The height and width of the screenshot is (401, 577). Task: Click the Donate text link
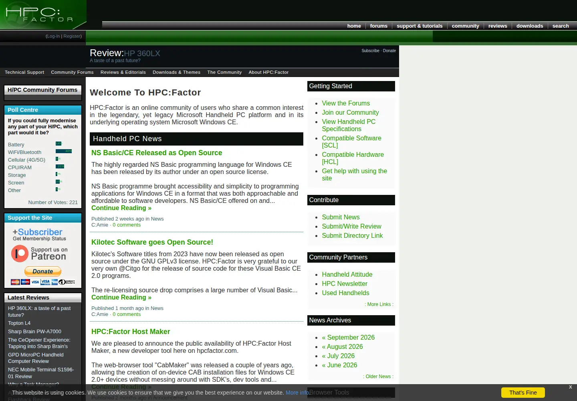[x=389, y=51]
